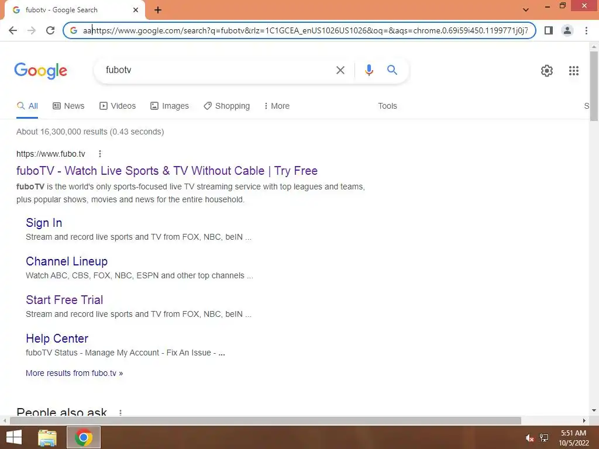This screenshot has height=449, width=599.
Task: Open the fuboTV Watch Live Sports result
Action: coord(167,171)
